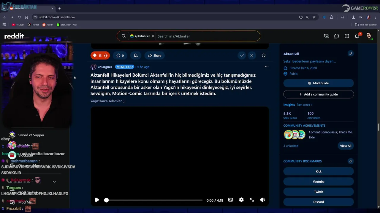Viewport: 380px width, 213px height.
Task: Open Mod Mail
Action: pos(26,202)
